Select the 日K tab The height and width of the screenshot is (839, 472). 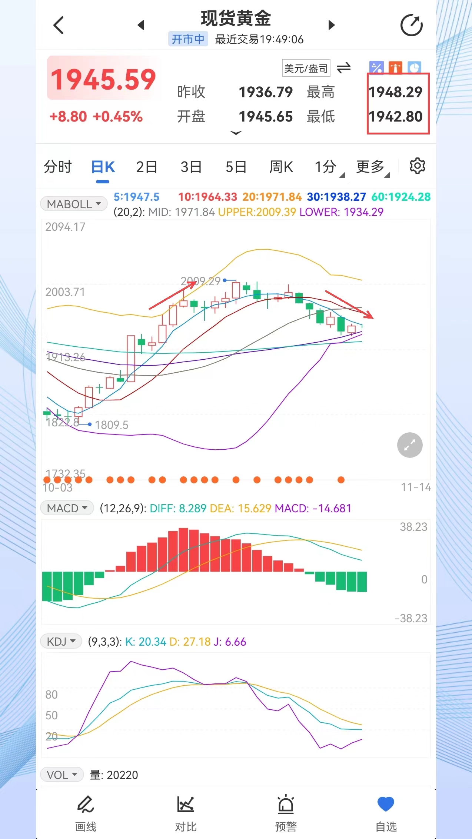(x=103, y=167)
